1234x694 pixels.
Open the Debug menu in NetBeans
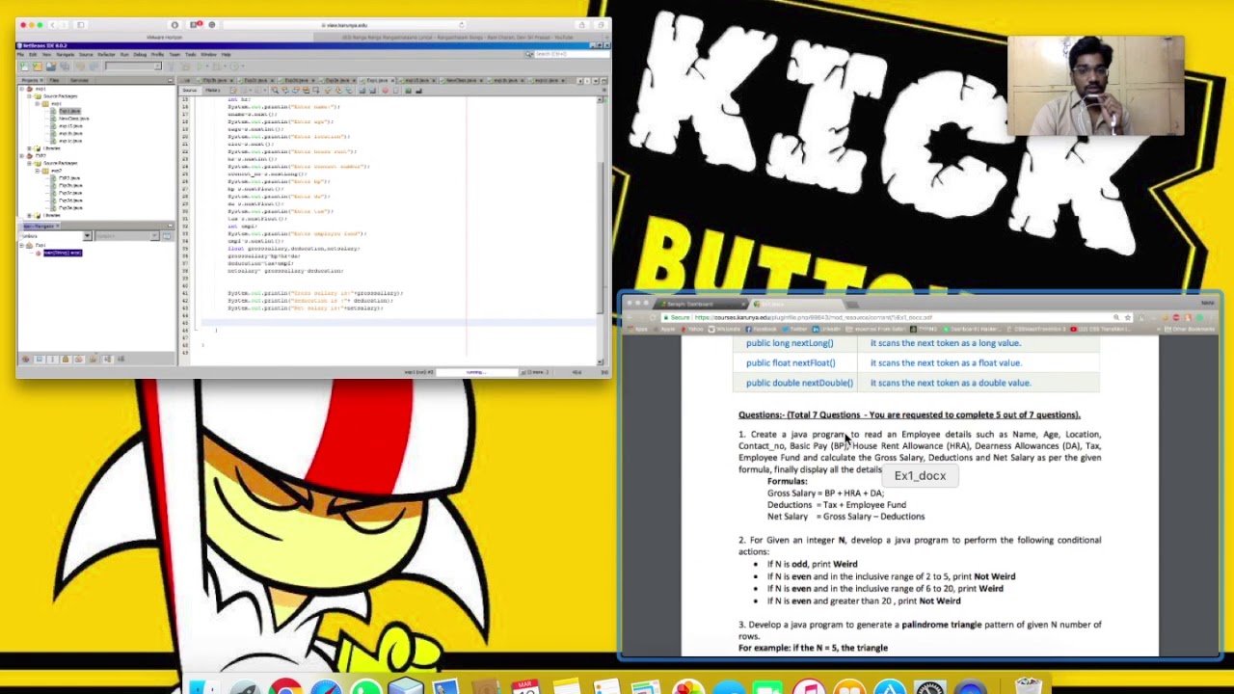(x=140, y=55)
